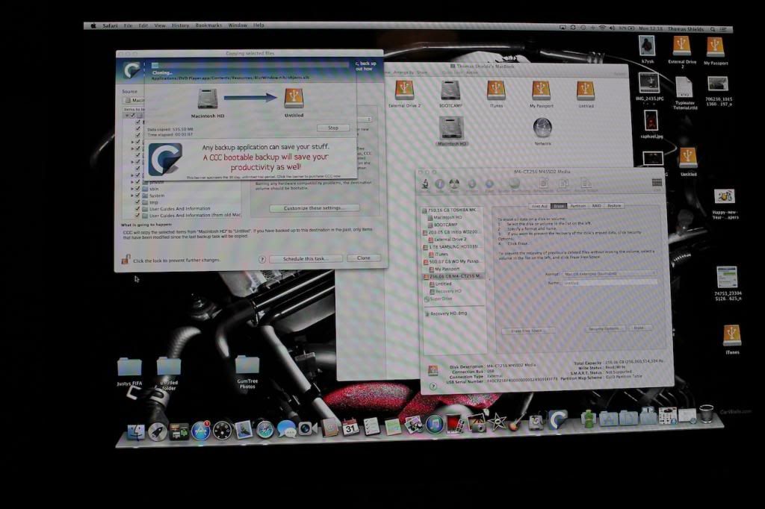Switch to Partition tab in Disk Utility
The image size is (765, 509).
pyautogui.click(x=578, y=206)
